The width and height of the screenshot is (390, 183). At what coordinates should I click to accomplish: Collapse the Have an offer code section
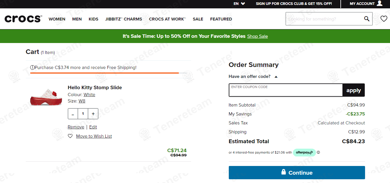click(x=276, y=76)
